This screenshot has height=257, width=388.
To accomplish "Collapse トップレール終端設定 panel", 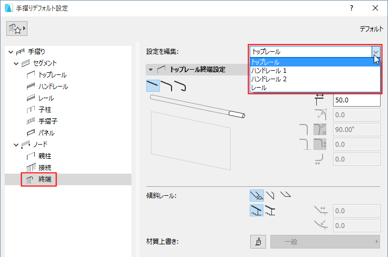I will coord(150,70).
